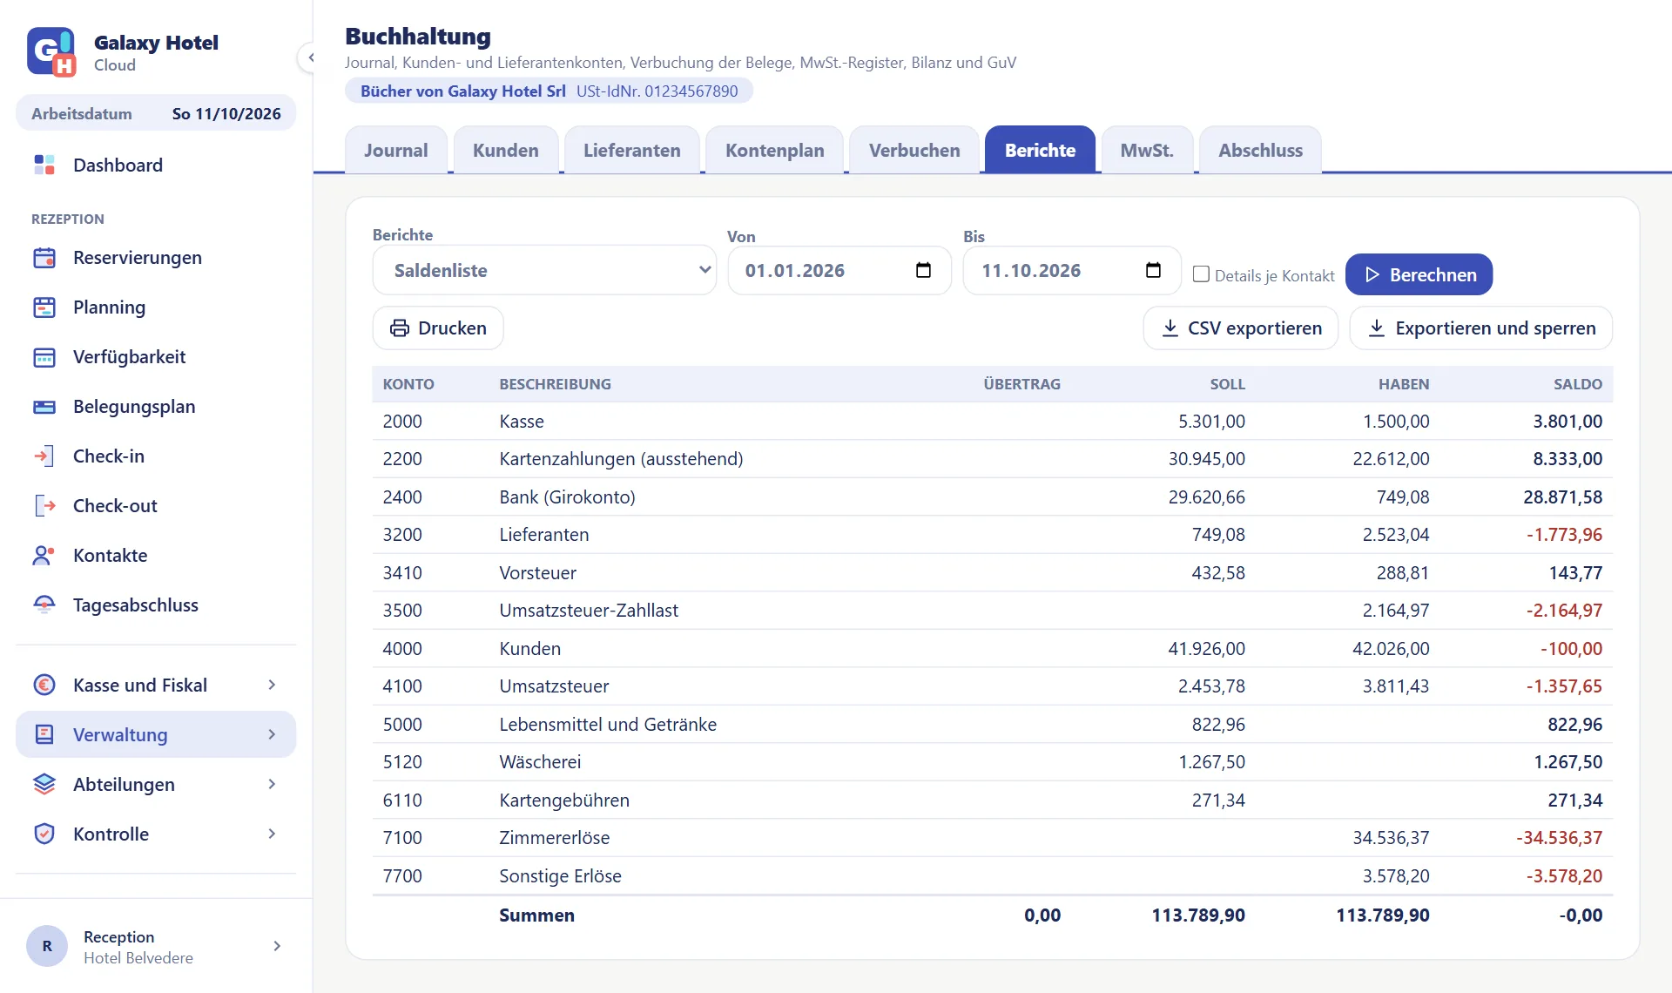1672x993 pixels.
Task: Switch to the Kontenplan tab
Action: click(x=774, y=150)
